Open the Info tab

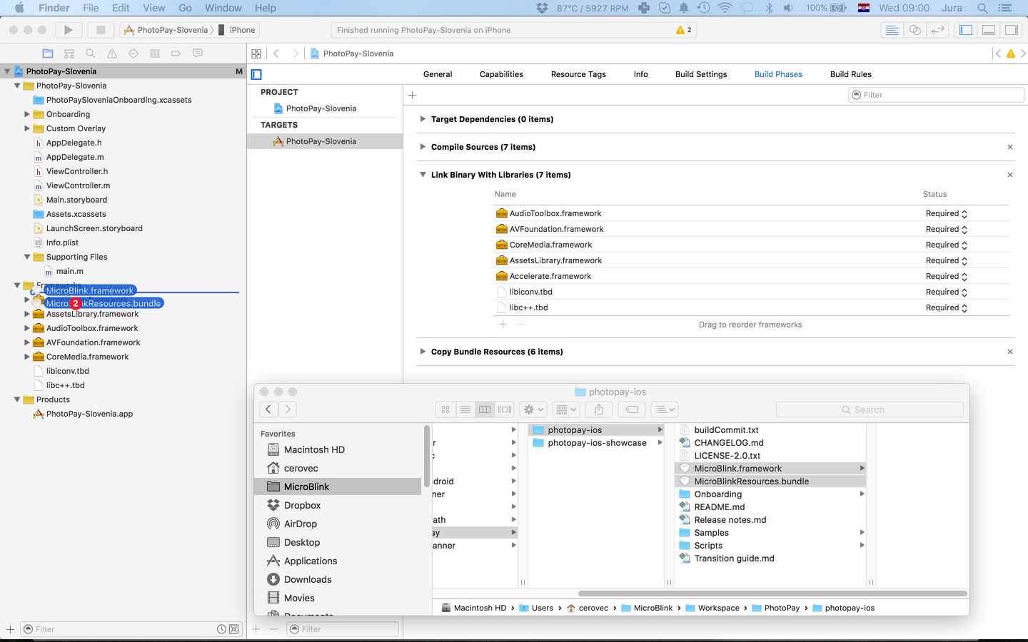pyautogui.click(x=641, y=74)
